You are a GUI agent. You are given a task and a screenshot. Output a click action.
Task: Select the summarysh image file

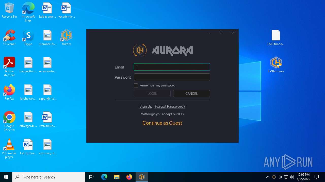coord(47,147)
